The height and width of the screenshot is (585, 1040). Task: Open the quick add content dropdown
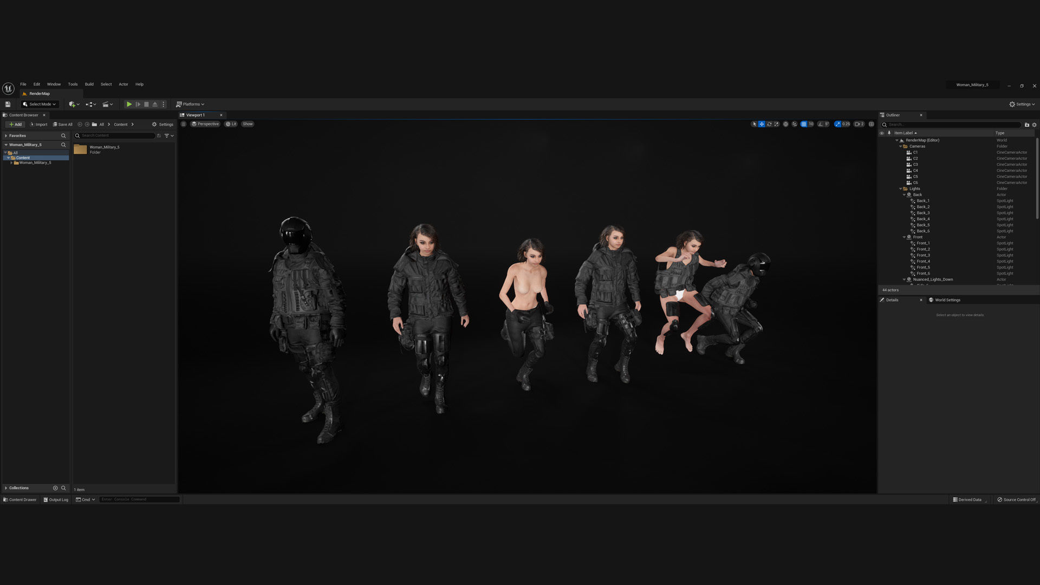tap(74, 104)
